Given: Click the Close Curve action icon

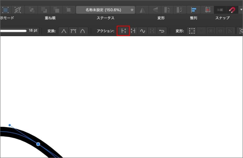Looking at the screenshot, I should [x=133, y=31].
